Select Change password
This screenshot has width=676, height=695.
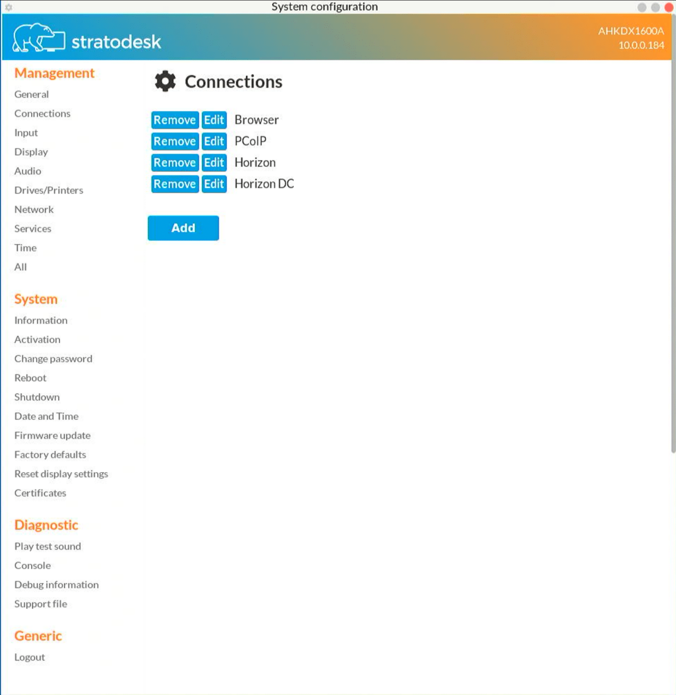point(53,359)
